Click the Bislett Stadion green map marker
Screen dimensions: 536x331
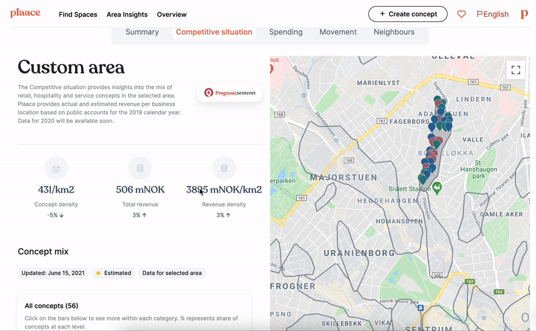437,189
